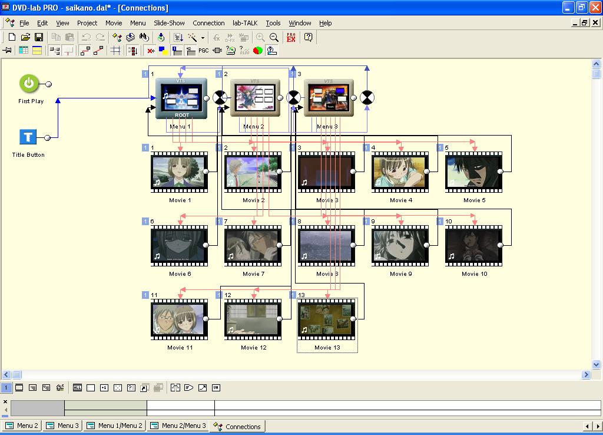
Task: Select the Menu 3 thumbnail
Action: tap(329, 98)
